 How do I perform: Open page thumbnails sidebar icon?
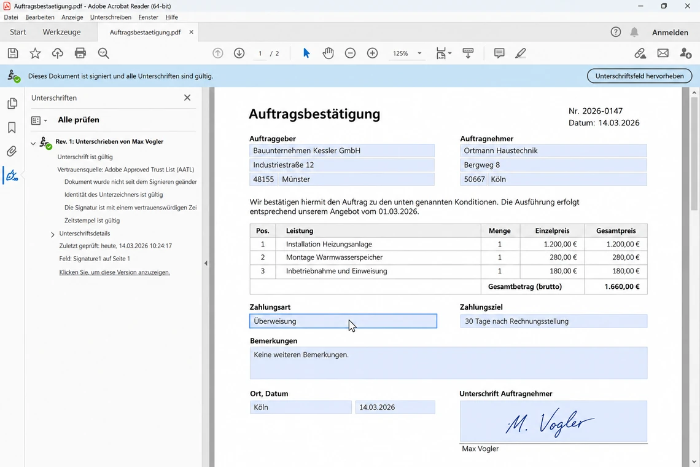(x=12, y=103)
